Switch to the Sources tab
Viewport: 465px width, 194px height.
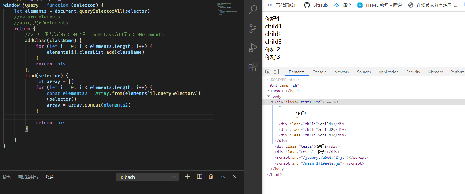(x=364, y=72)
